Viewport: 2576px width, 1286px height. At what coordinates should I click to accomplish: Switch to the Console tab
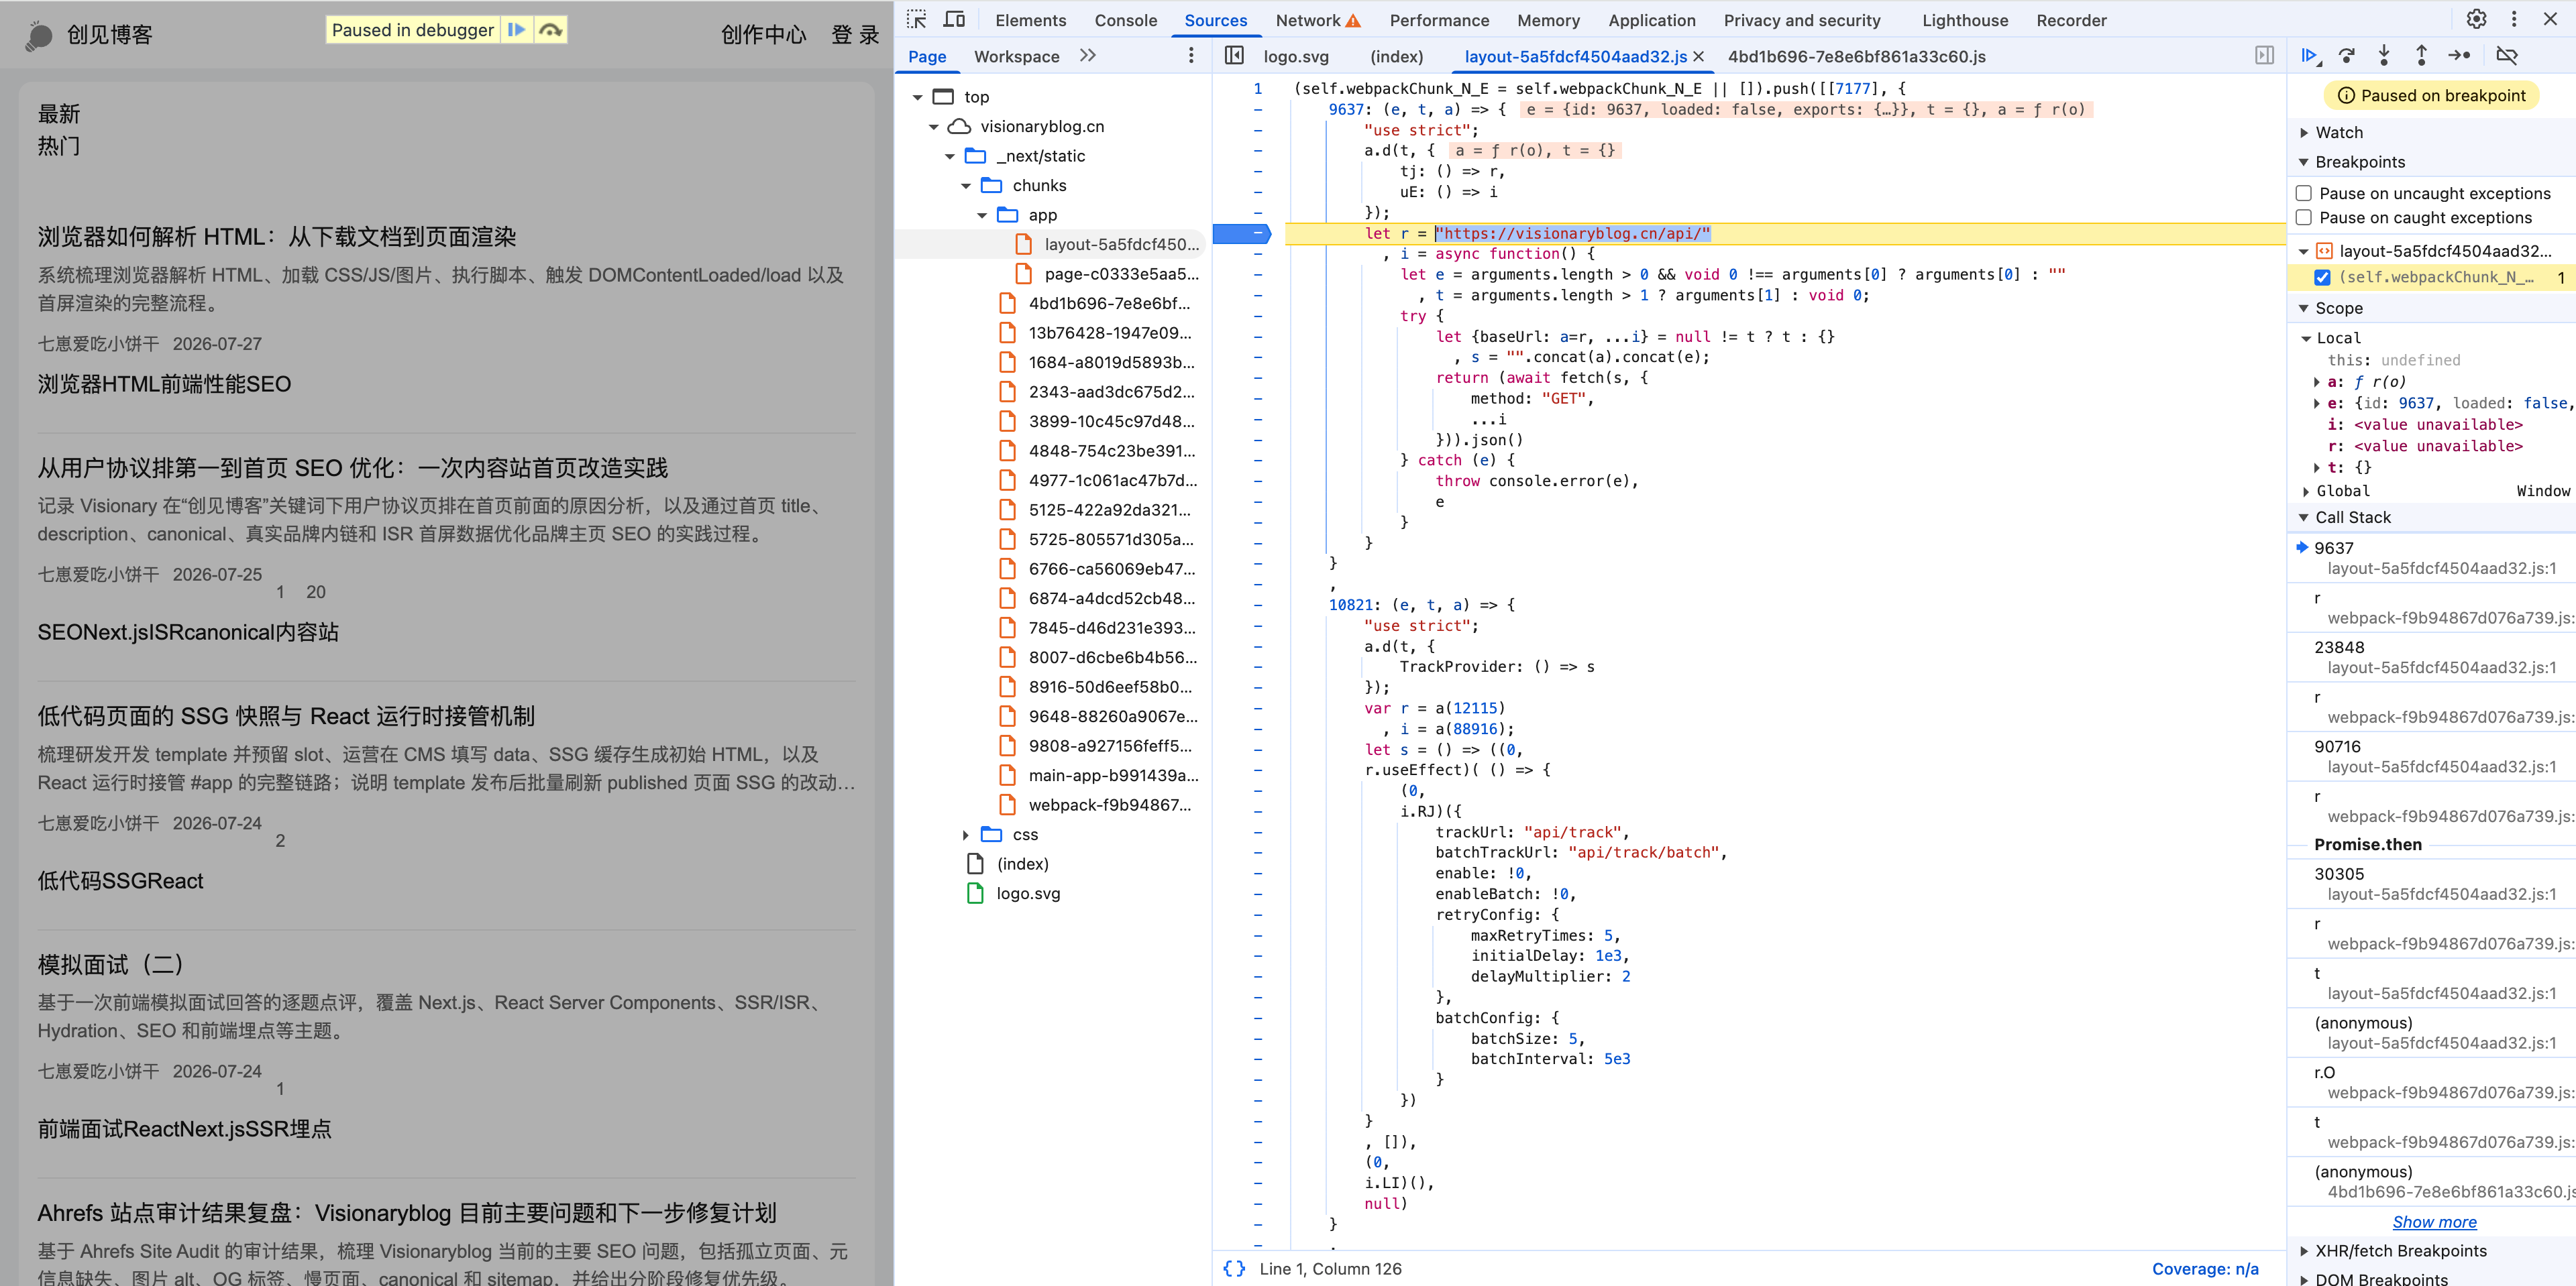point(1125,20)
